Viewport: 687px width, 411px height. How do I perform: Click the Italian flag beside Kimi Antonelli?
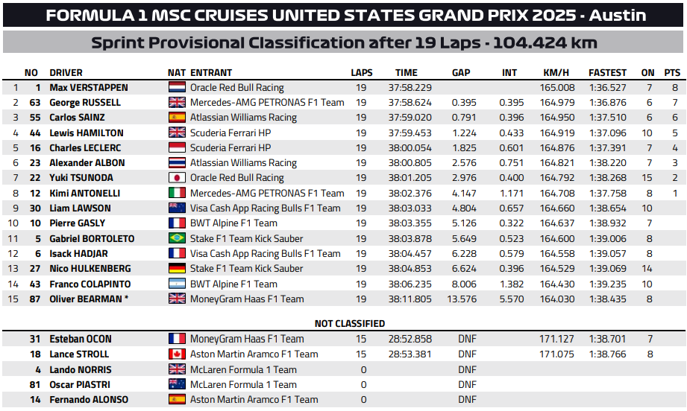(x=177, y=193)
